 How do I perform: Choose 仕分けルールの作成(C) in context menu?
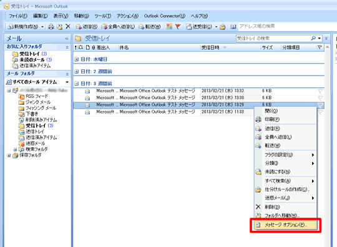(286, 190)
